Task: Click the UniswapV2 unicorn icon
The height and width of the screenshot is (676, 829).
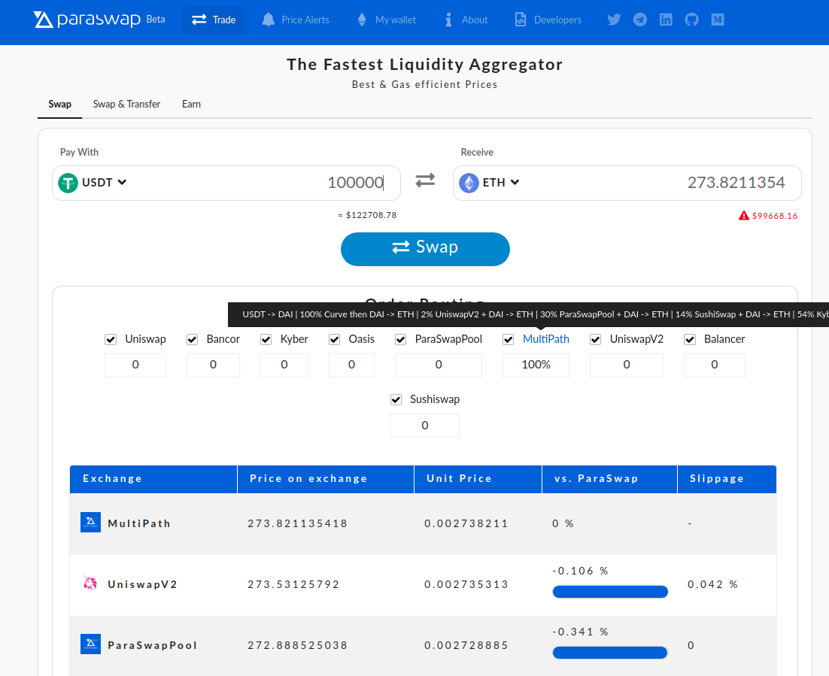Action: point(90,583)
